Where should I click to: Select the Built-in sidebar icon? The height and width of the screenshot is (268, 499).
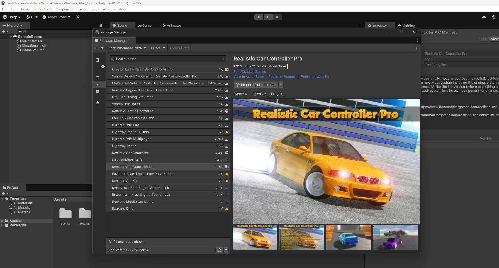point(98,91)
